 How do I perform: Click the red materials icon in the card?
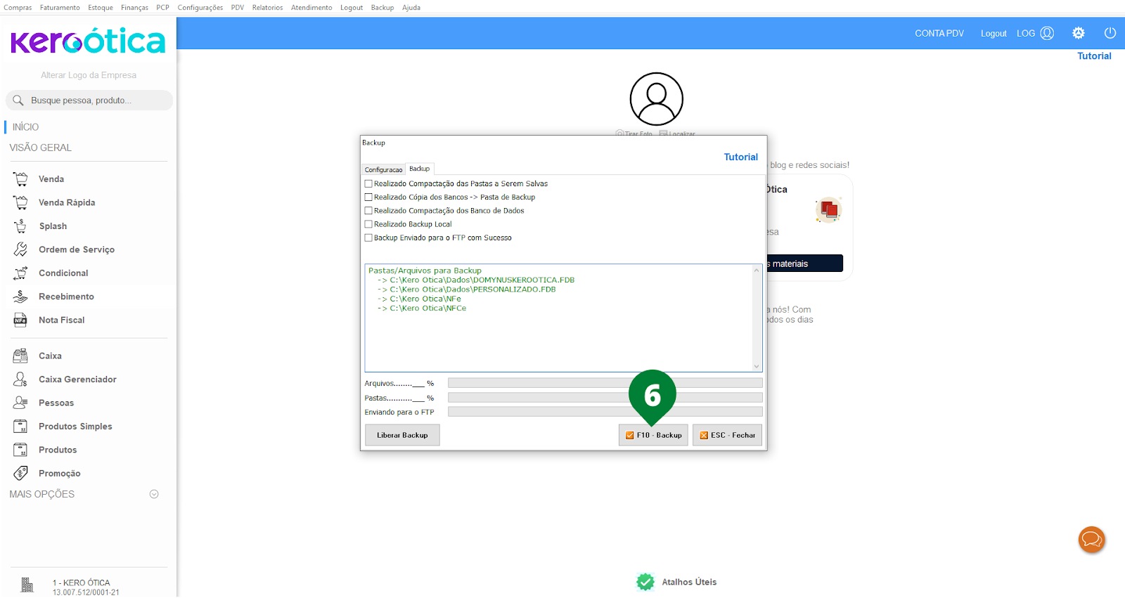[829, 209]
